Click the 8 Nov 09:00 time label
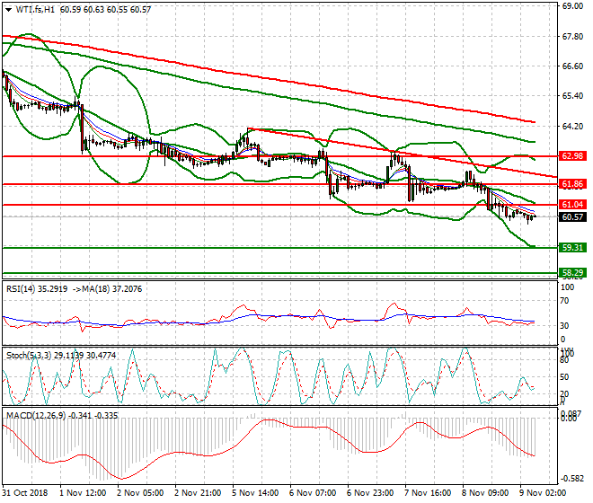Screen dimensions: 593x503 pos(485,493)
